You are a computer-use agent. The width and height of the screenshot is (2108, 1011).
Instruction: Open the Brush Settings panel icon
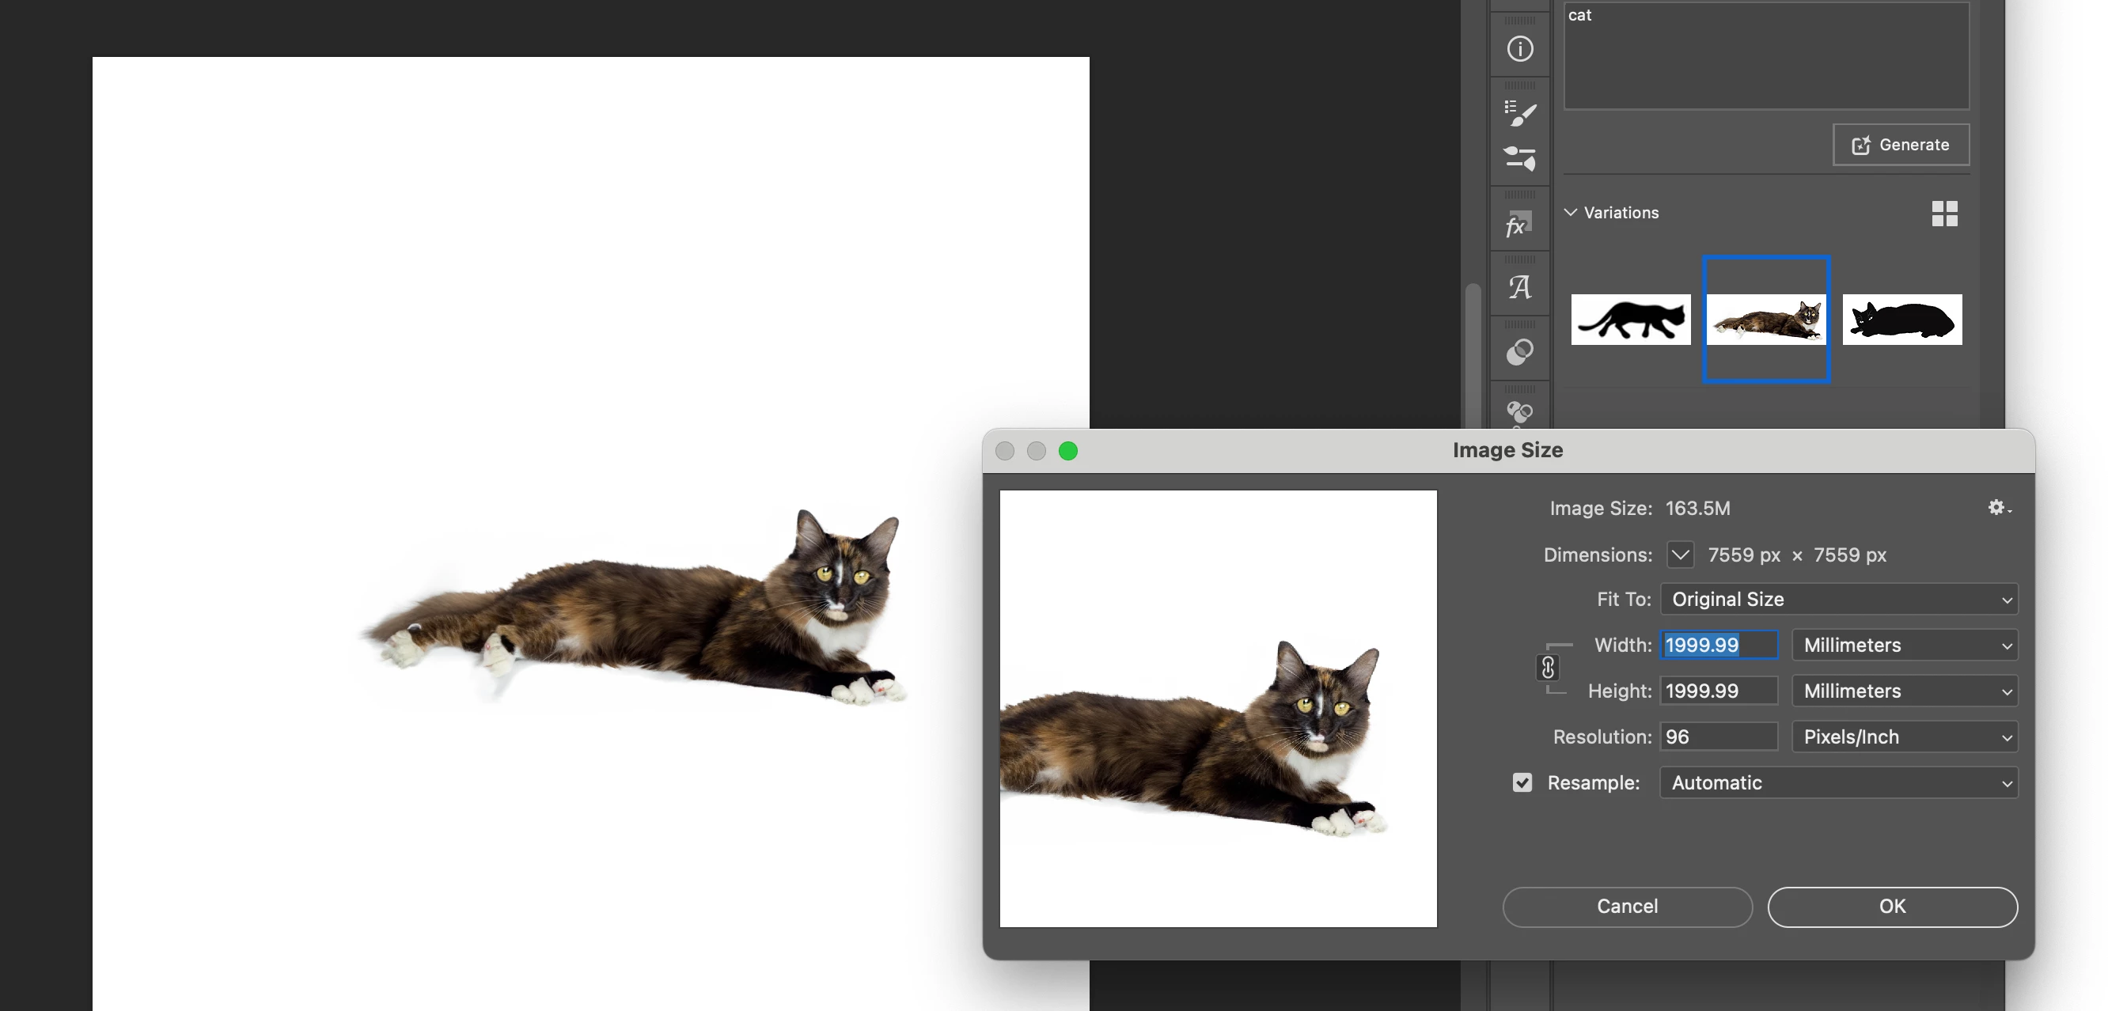[x=1519, y=114]
